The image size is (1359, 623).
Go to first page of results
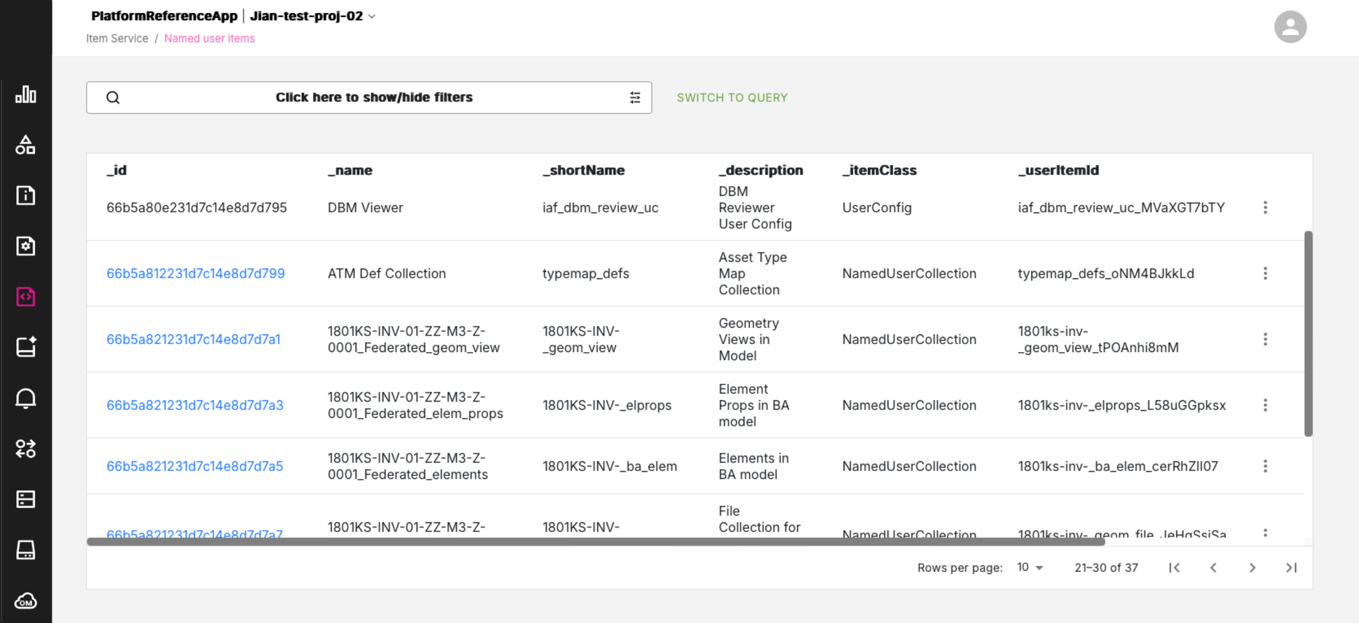coord(1174,567)
